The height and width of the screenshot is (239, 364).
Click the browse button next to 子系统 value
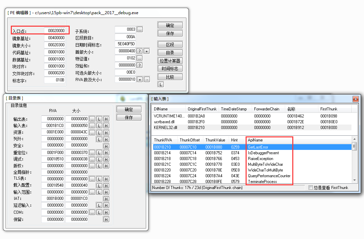click(140, 29)
